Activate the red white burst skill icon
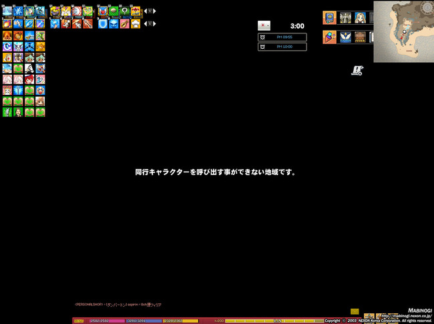 click(x=77, y=11)
